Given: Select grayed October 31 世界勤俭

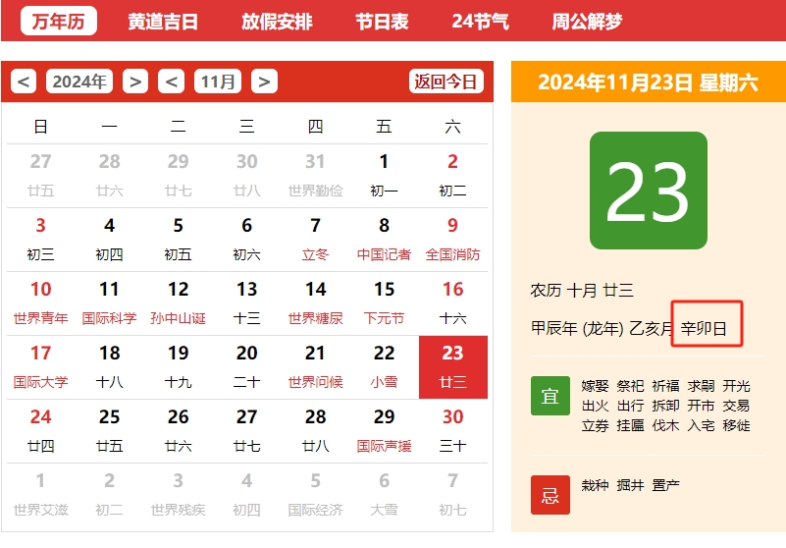Looking at the screenshot, I should (315, 176).
